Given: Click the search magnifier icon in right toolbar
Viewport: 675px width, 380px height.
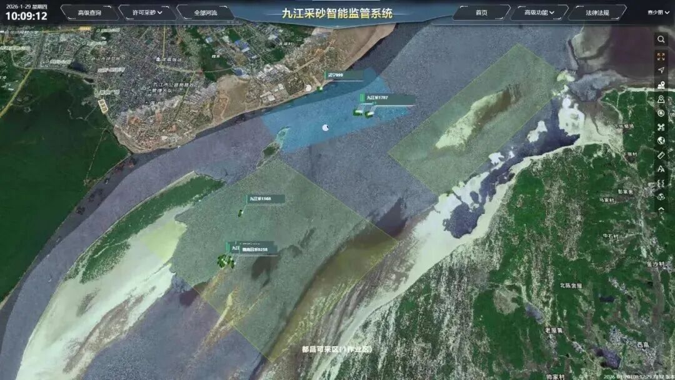Looking at the screenshot, I should tap(661, 40).
